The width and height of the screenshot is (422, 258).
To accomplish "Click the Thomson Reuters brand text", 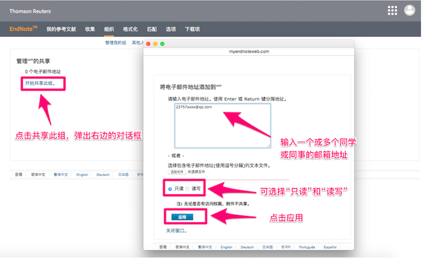I will coord(30,11).
